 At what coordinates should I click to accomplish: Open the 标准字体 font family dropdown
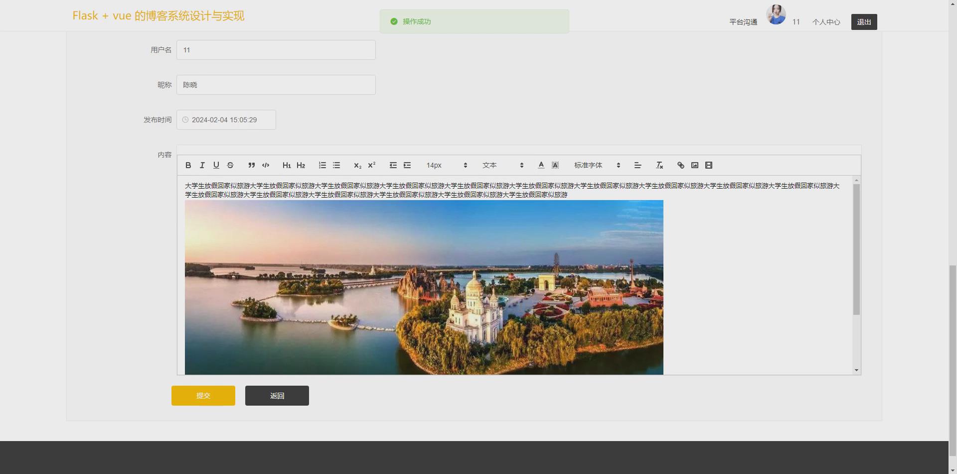tap(597, 165)
